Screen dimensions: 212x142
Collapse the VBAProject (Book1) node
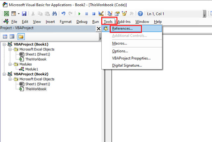pyautogui.click(x=4, y=44)
